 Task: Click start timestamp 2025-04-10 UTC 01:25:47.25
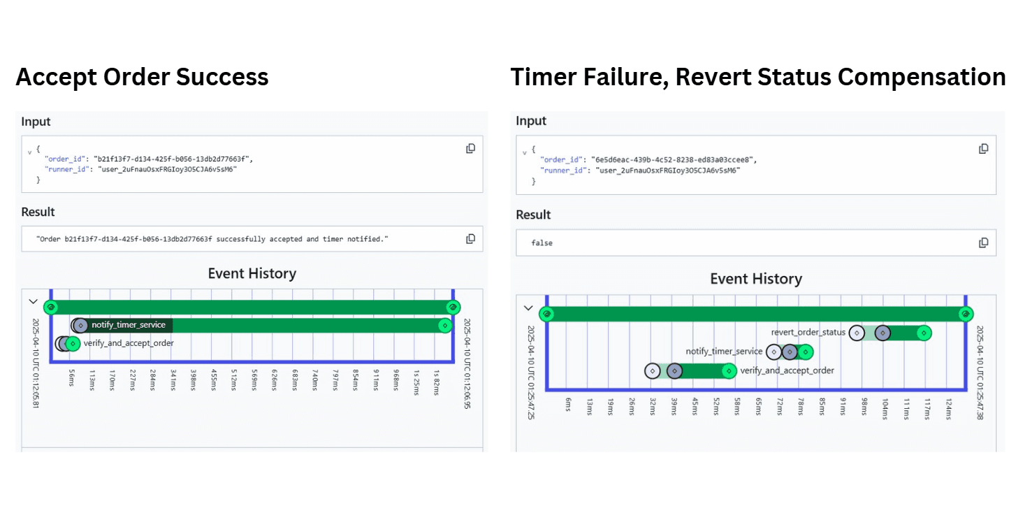532,373
